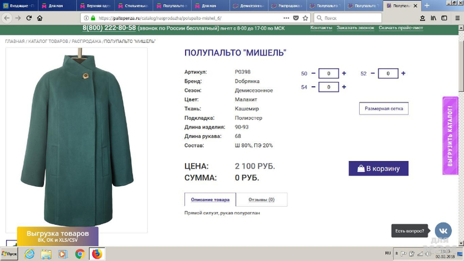Go to the browser home page icon

tap(40, 18)
